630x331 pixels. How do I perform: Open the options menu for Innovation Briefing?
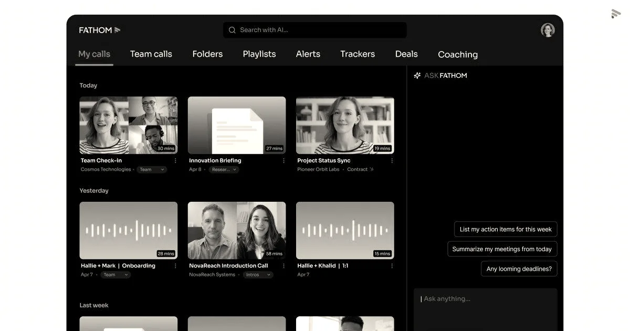coord(283,161)
